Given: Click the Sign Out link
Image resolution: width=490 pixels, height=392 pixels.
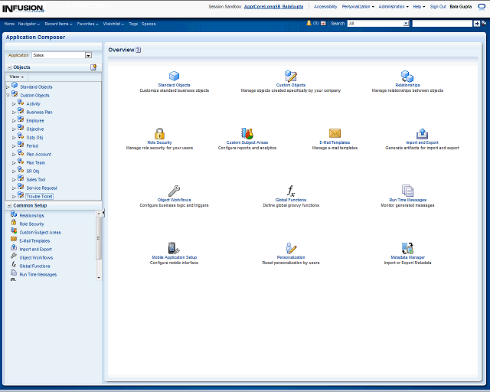Looking at the screenshot, I should point(438,6).
